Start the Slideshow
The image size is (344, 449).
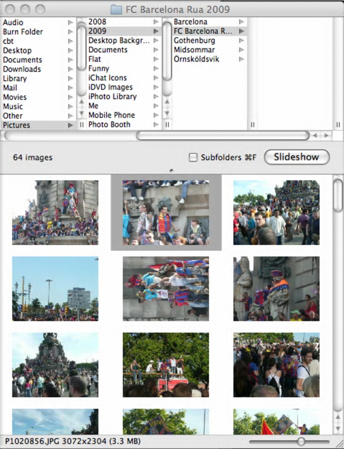coord(296,157)
